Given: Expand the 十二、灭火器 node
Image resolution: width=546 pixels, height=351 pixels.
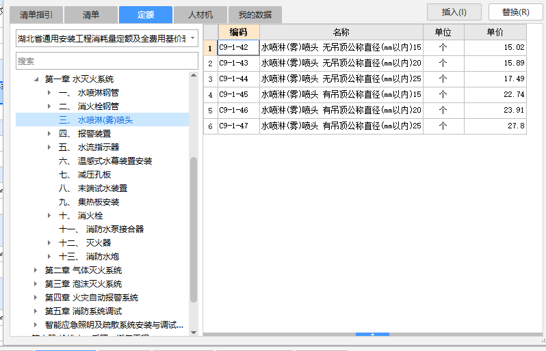Looking at the screenshot, I should (x=49, y=243).
